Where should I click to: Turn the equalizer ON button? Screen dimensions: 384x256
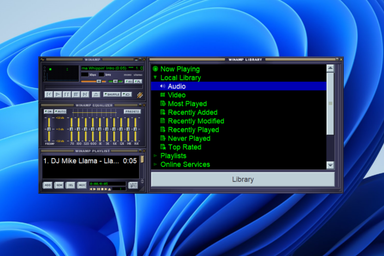coord(48,111)
